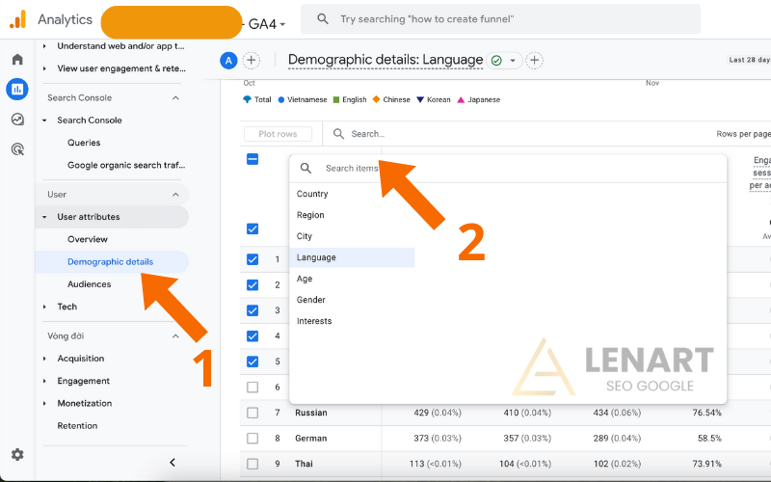Click the plus icon next to report title

pos(534,61)
